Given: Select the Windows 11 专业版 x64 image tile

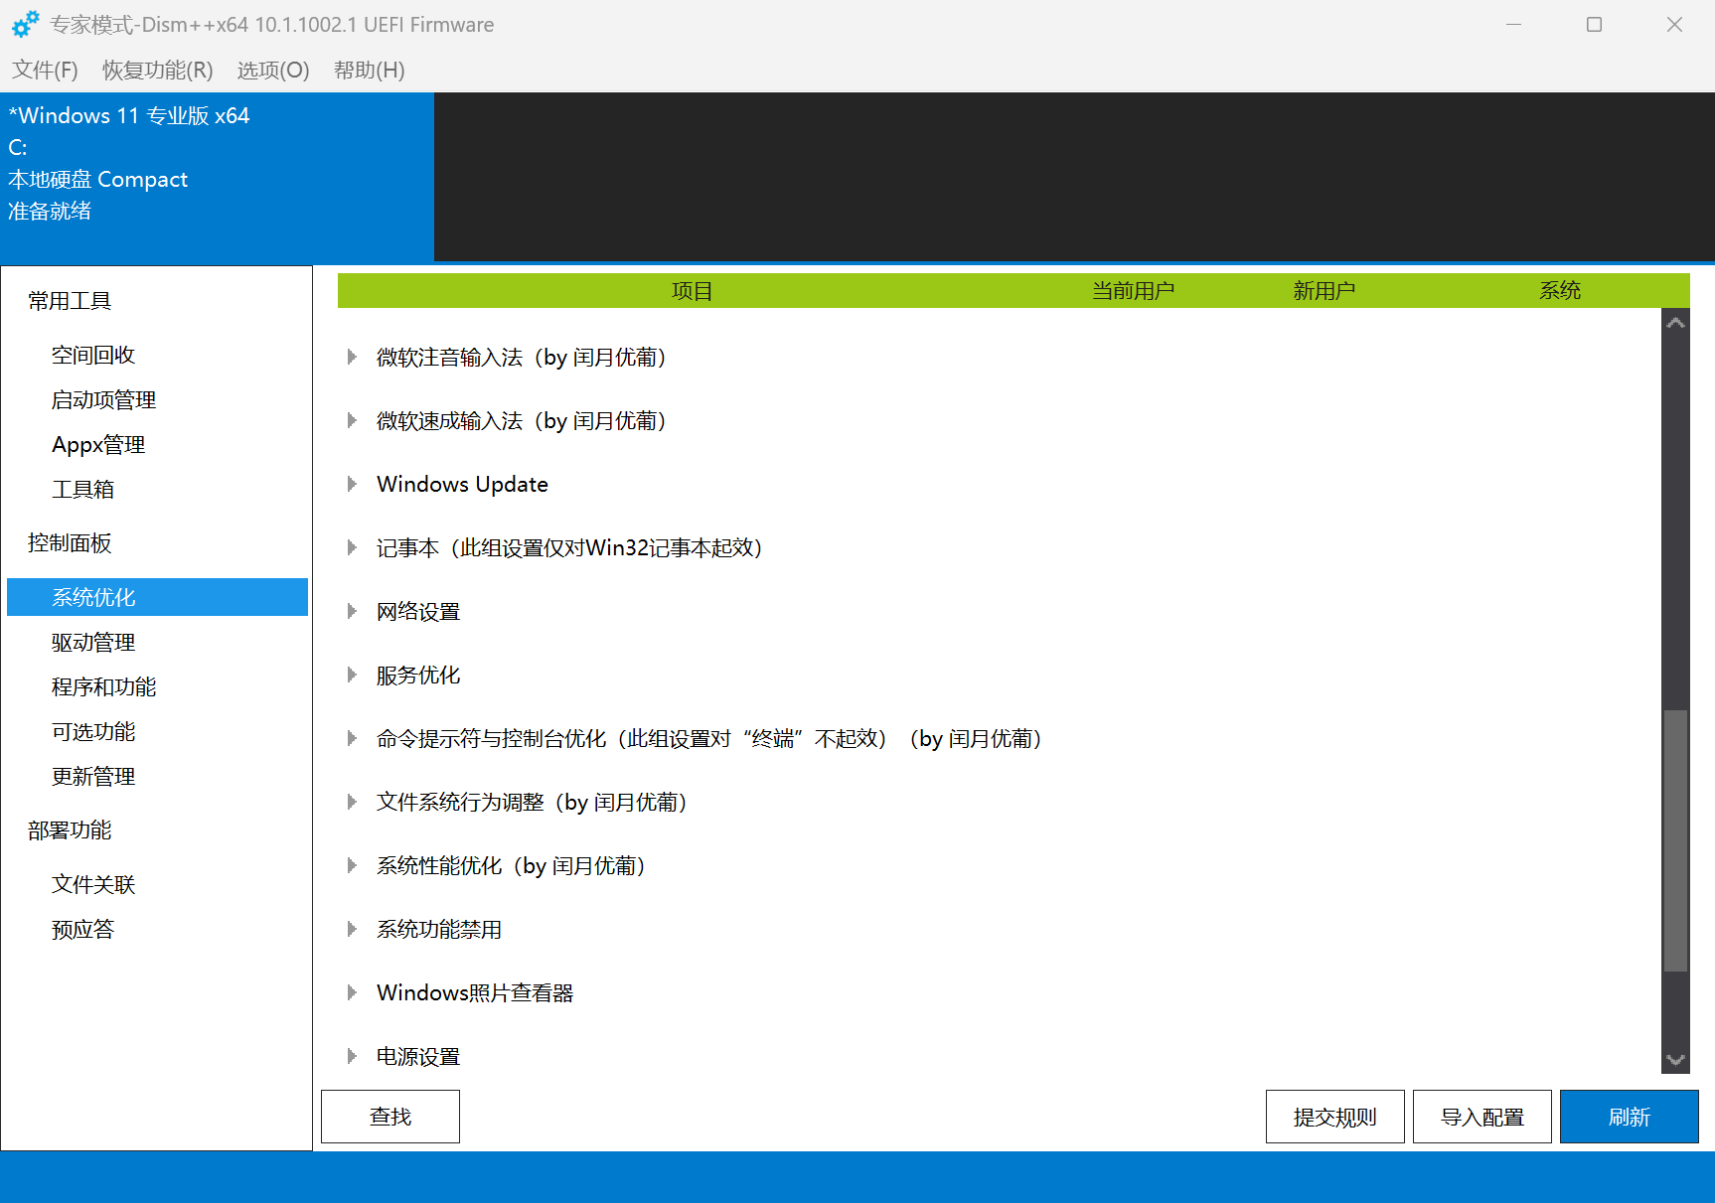Looking at the screenshot, I should tap(217, 177).
